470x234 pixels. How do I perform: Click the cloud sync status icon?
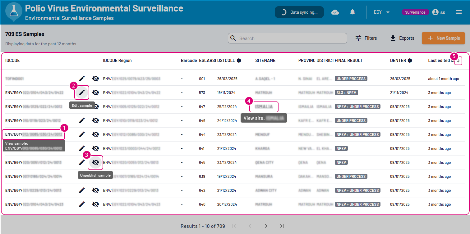[335, 12]
